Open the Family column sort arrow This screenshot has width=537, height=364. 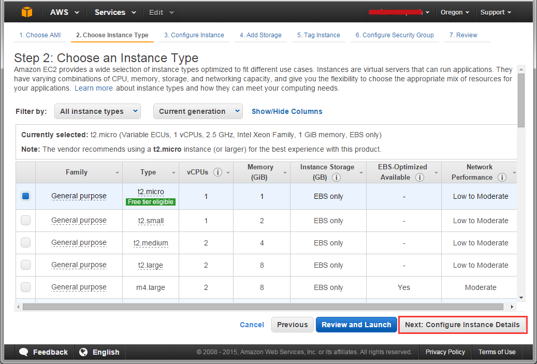117,173
